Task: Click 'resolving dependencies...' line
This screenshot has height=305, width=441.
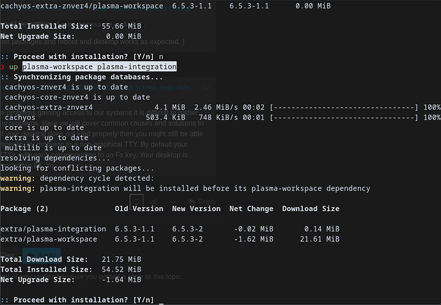Action: pos(56,158)
